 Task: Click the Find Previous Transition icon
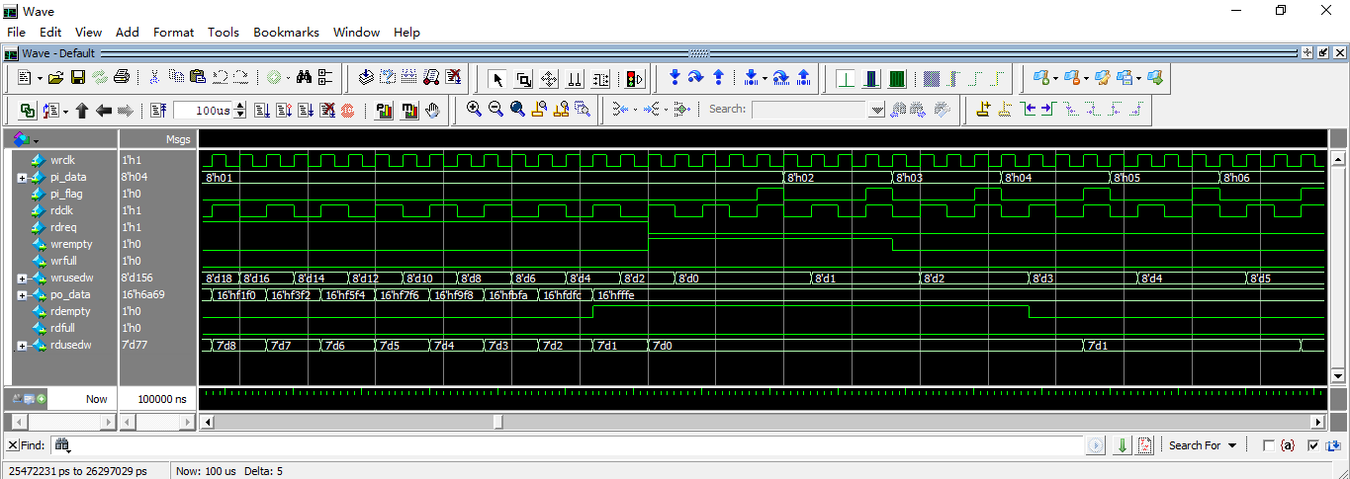[x=1030, y=110]
